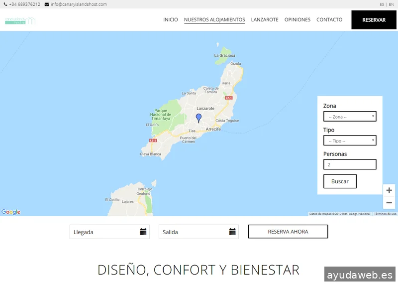
Task: Open the Zona dropdown
Action: (350, 117)
